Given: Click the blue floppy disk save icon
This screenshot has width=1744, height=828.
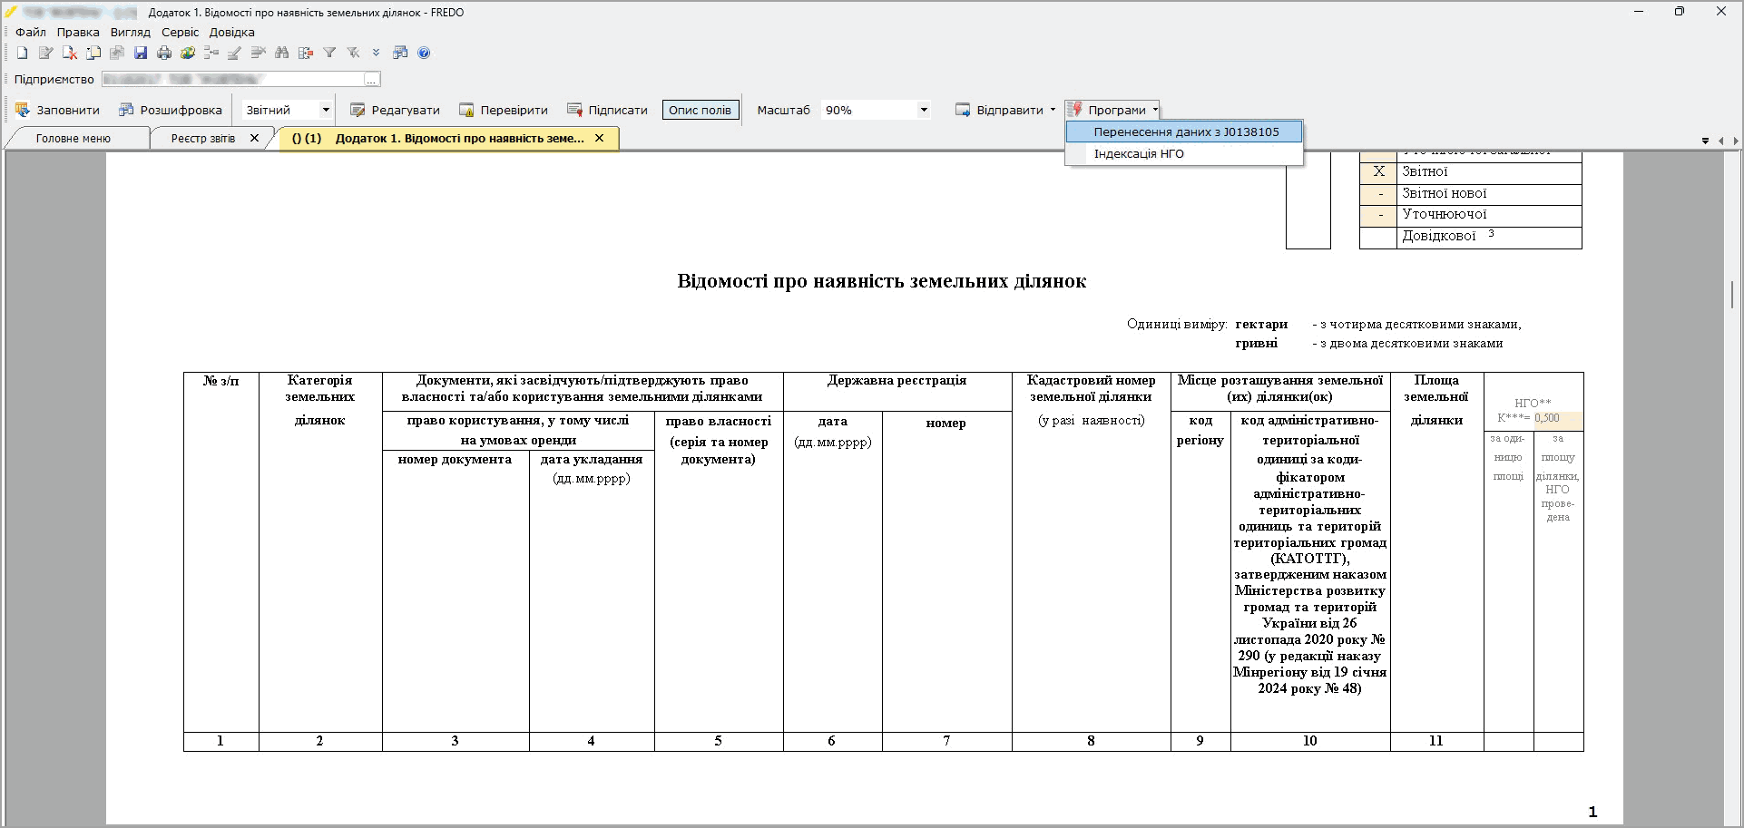Looking at the screenshot, I should click(141, 54).
